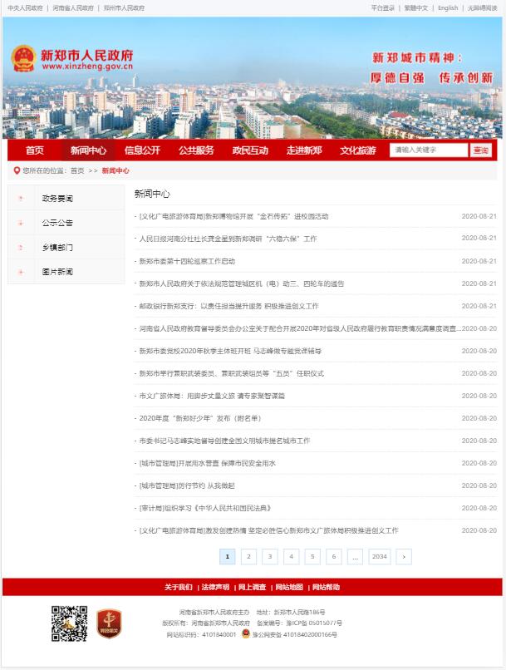Go to next page using the arrow button
506x670 pixels.
[x=403, y=557]
